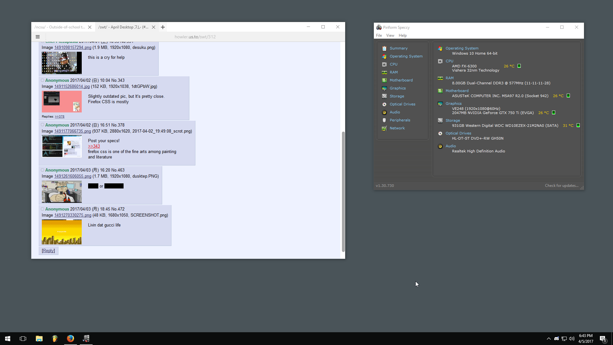Select the RAM sidebar item
Viewport: 613px width, 345px height.
[393, 72]
